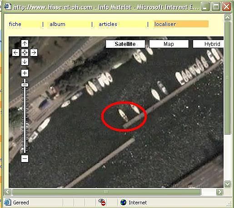This screenshot has width=234, height=208.
Task: Click the horizontal scrollbar right arrow
Action: [x=219, y=192]
